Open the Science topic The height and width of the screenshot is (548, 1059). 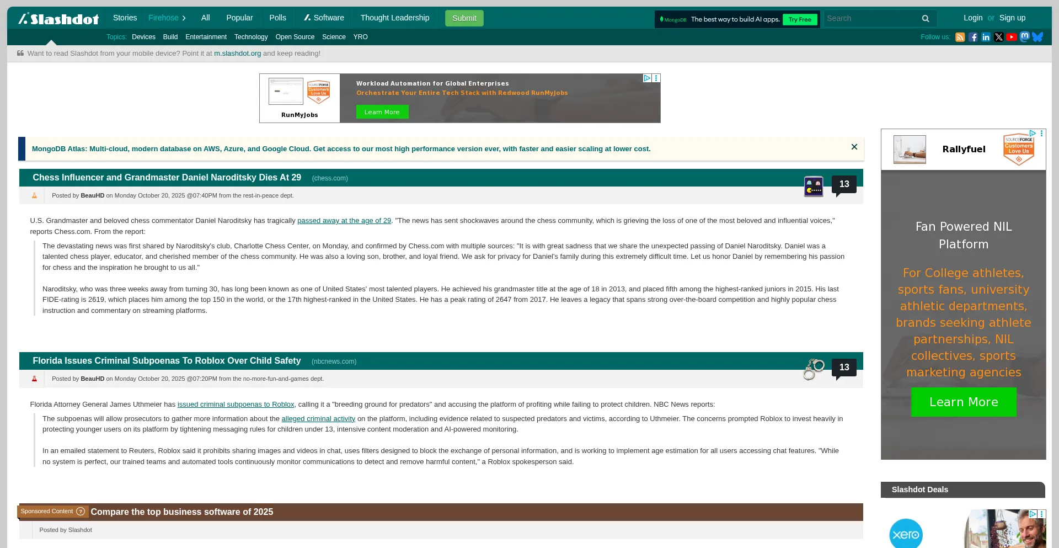pos(334,37)
